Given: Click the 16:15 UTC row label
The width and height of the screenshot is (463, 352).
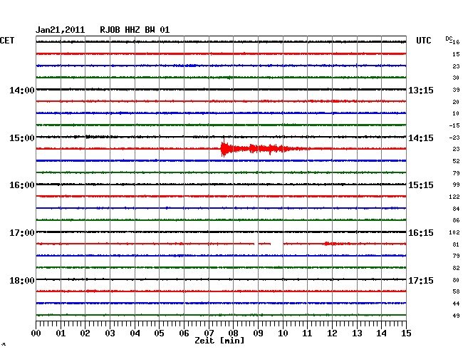Looking at the screenshot, I should point(421,233).
